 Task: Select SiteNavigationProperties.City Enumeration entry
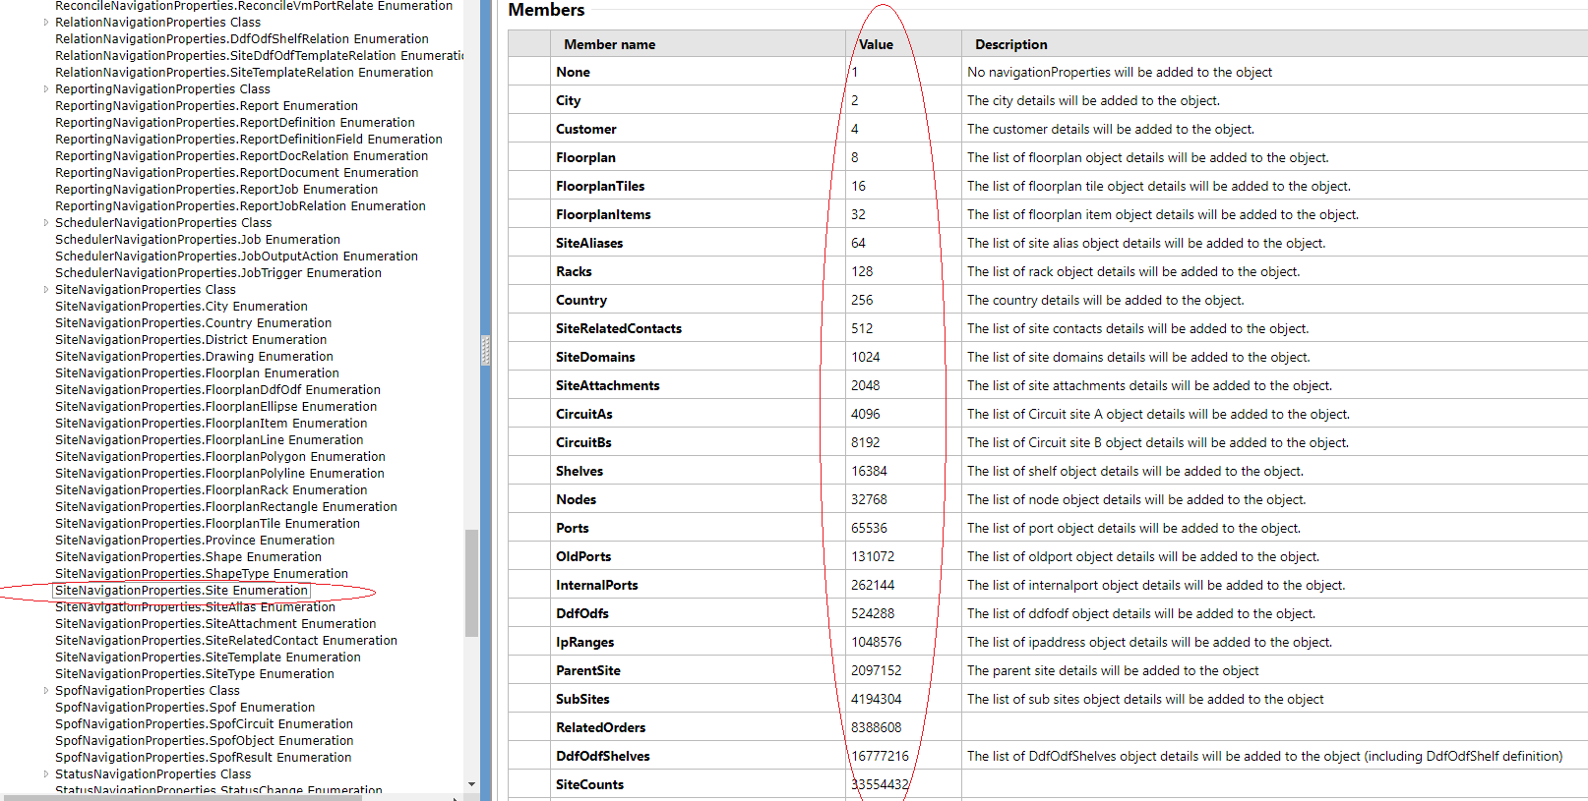click(x=181, y=307)
